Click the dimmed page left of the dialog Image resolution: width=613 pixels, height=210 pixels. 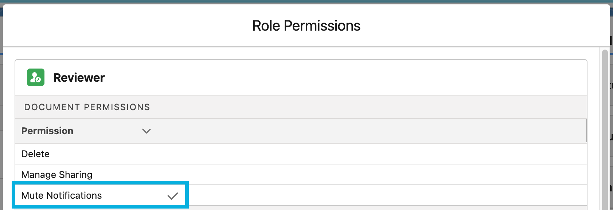click(1, 109)
